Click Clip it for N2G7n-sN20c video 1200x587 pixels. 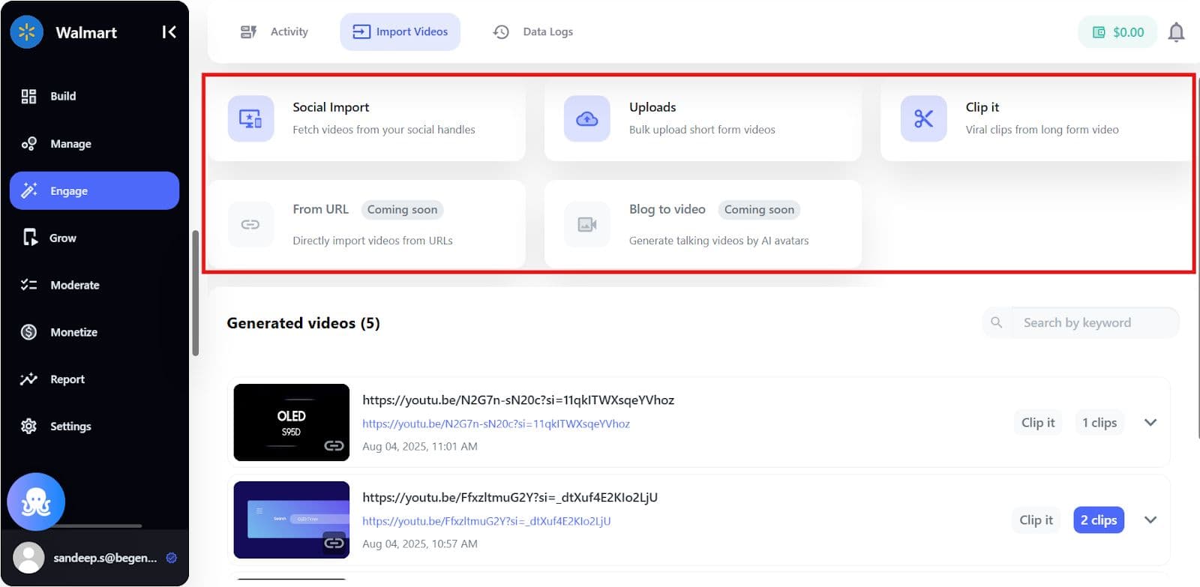[1038, 423]
